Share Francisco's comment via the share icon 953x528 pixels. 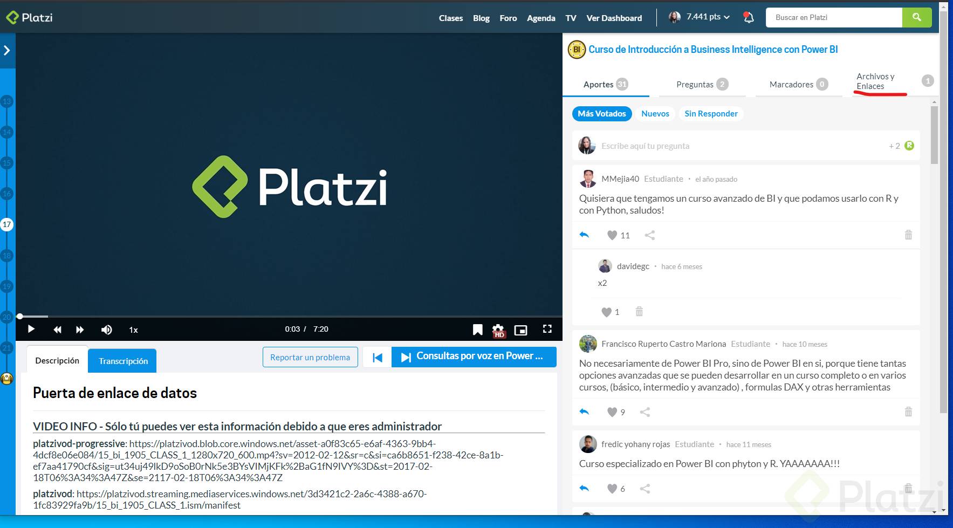click(645, 412)
